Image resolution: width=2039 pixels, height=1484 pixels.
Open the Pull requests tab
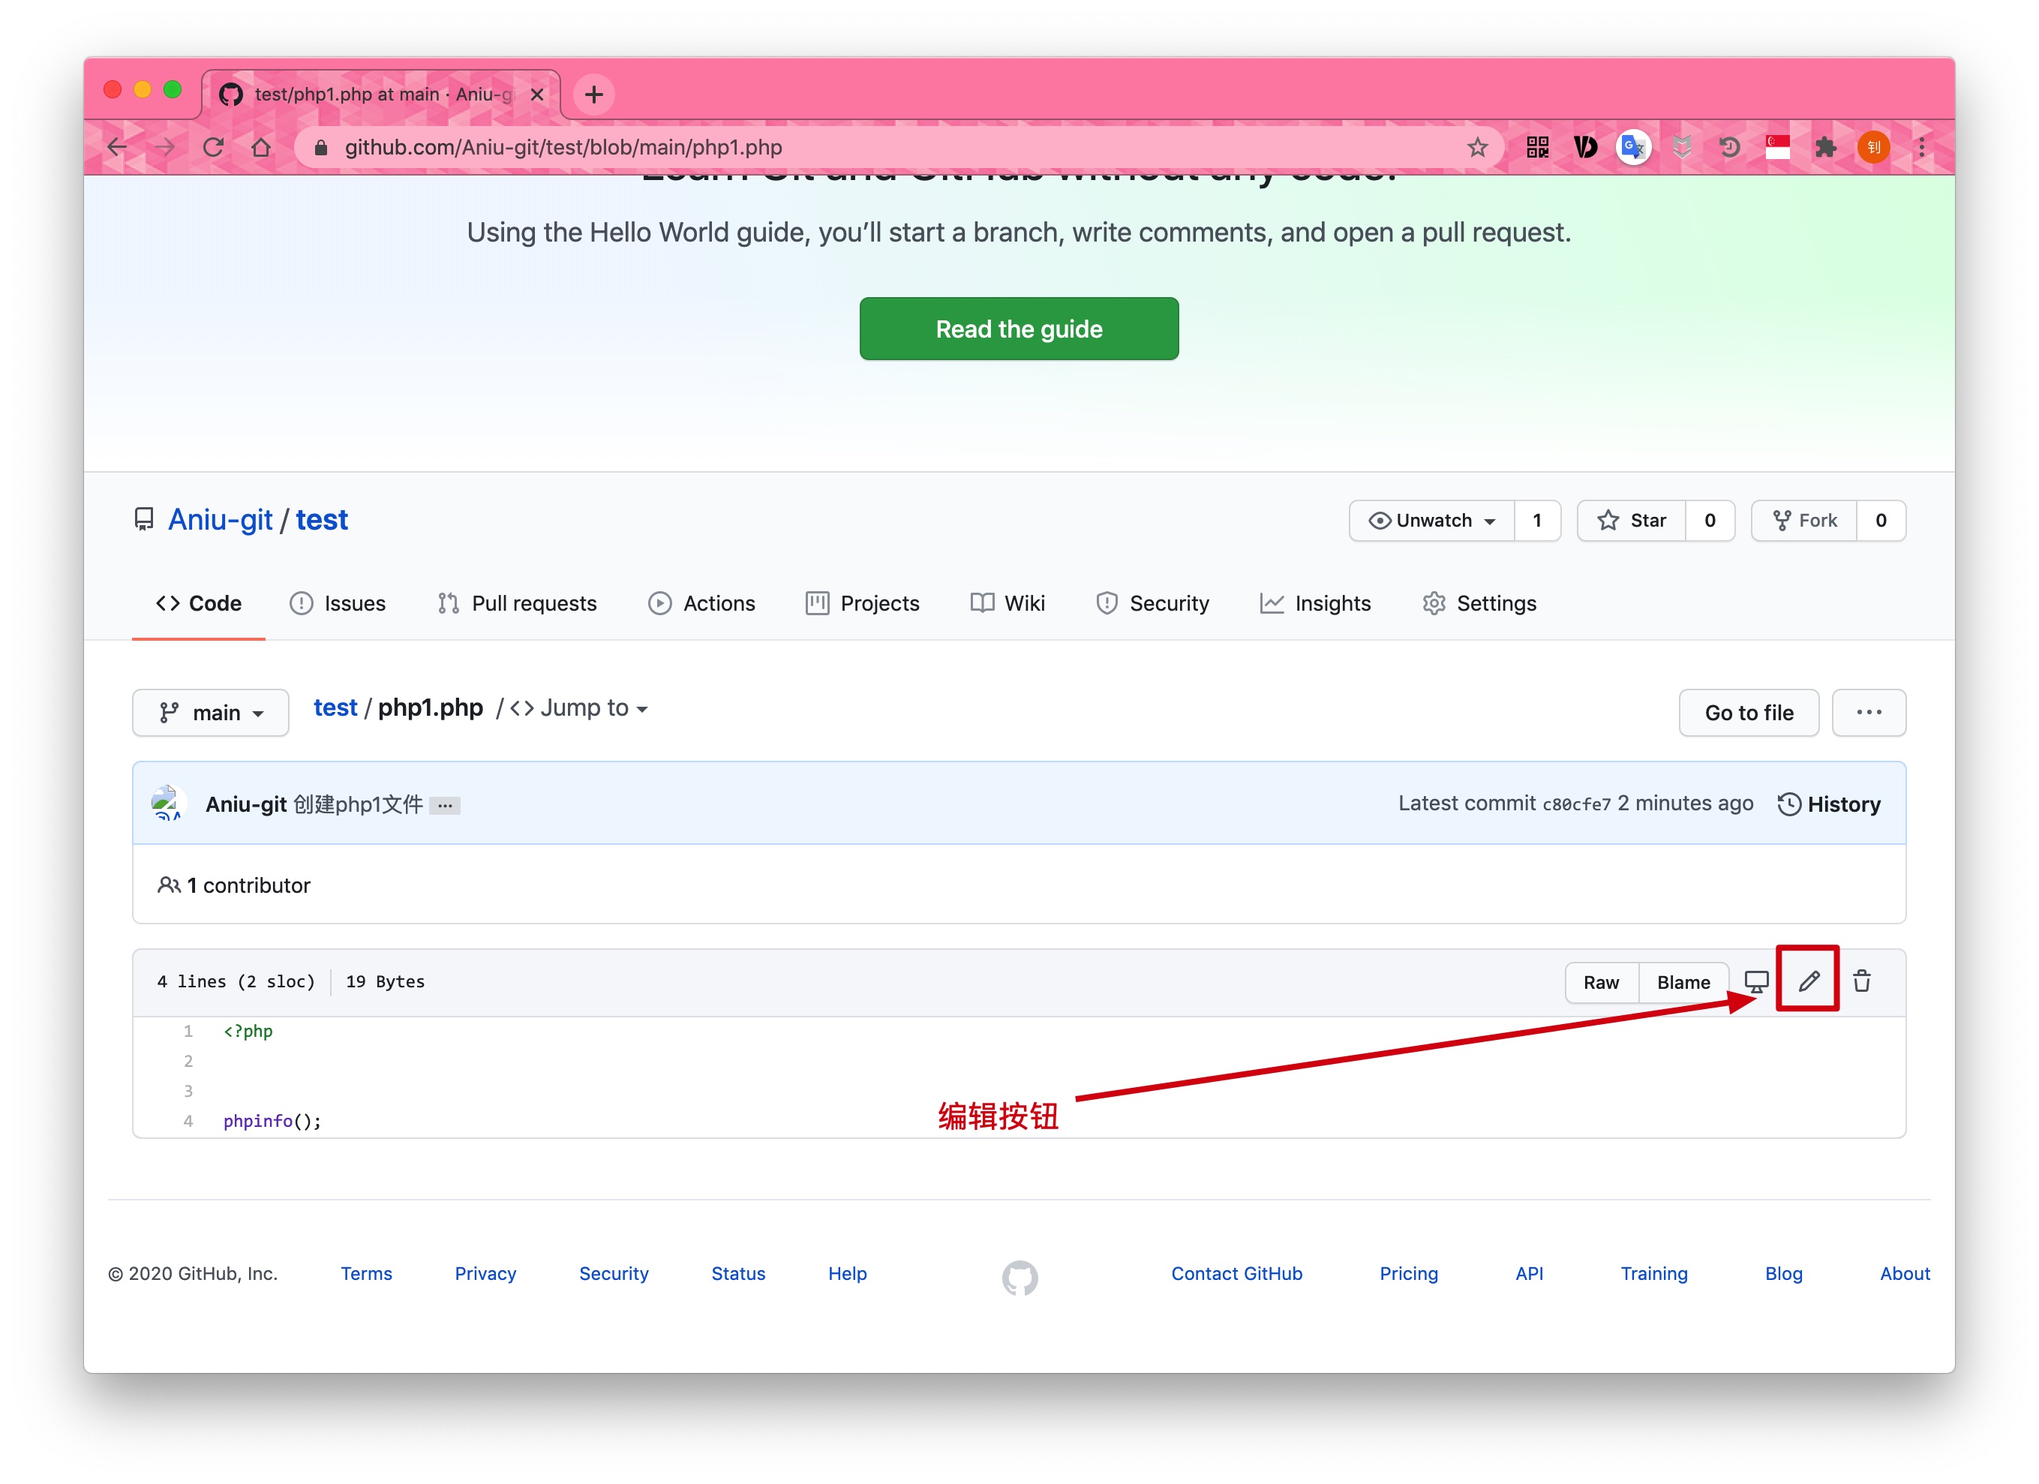click(517, 603)
